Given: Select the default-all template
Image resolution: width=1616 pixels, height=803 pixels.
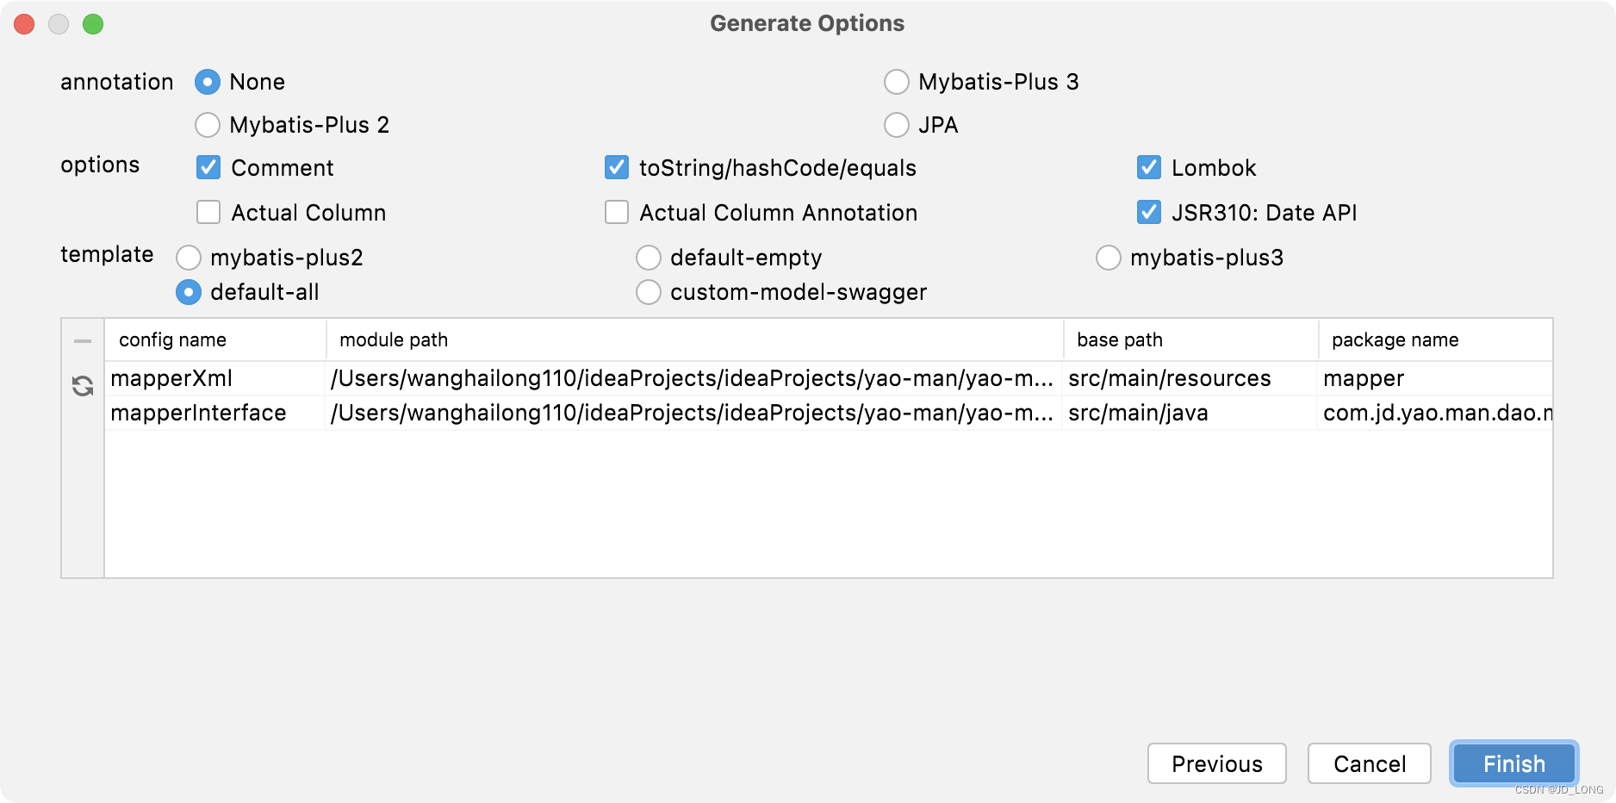Looking at the screenshot, I should pos(189,292).
